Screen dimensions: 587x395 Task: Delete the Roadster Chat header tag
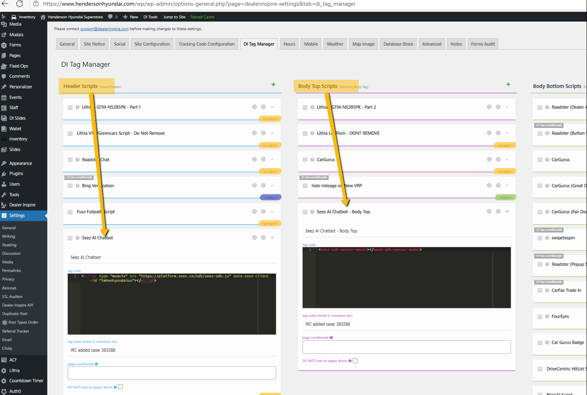pos(255,160)
